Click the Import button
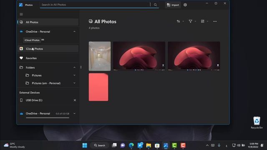This screenshot has height=150, width=267. 173,5
